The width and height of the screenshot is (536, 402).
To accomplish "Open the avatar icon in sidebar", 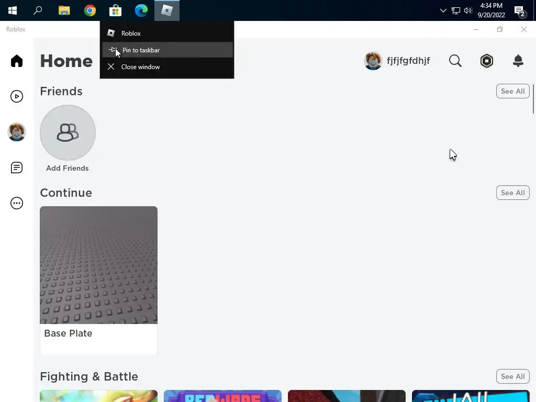I will 16,132.
